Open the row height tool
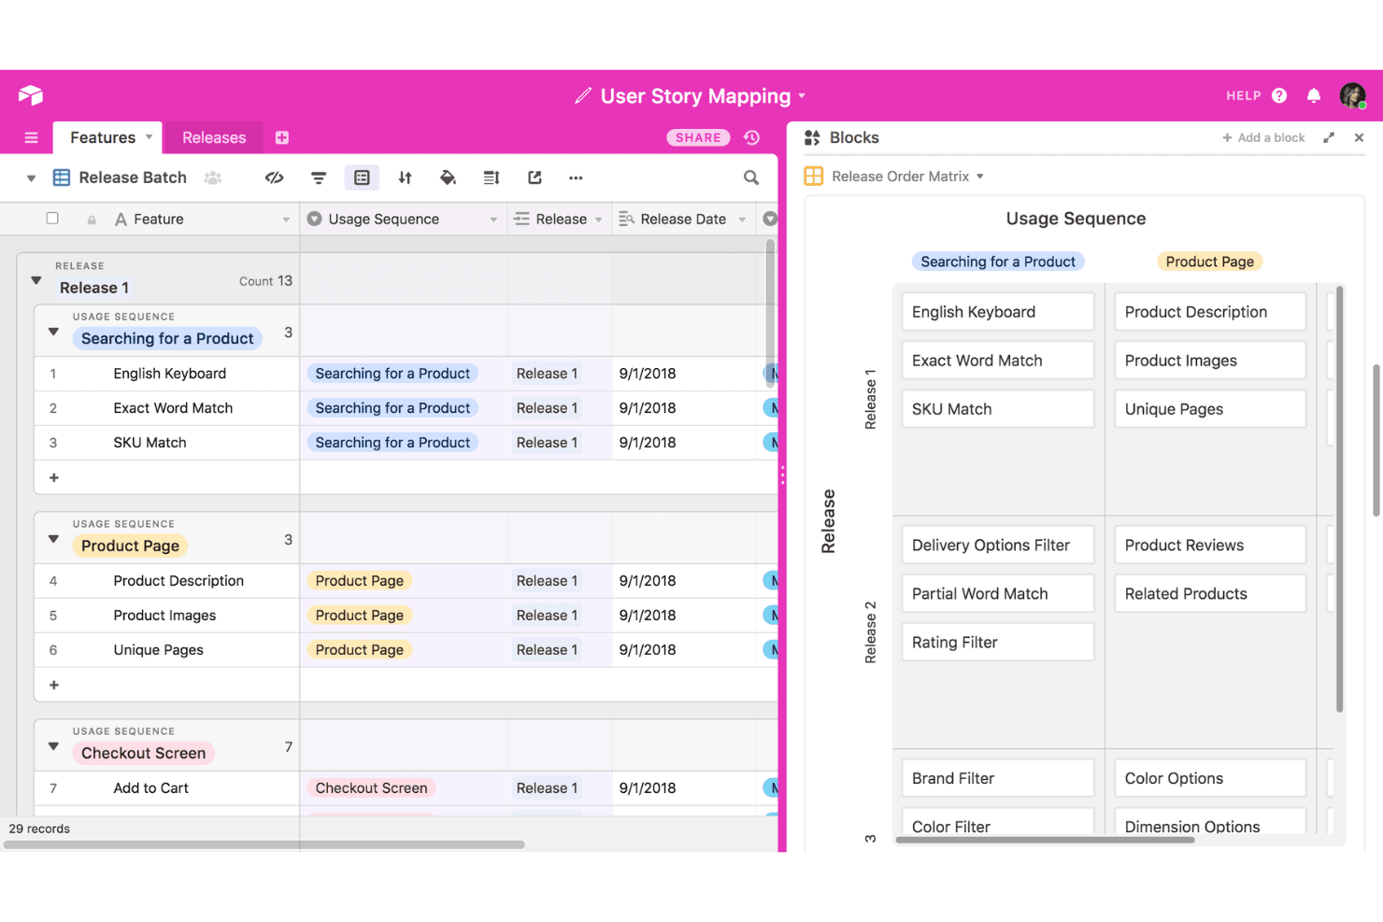 click(x=492, y=177)
